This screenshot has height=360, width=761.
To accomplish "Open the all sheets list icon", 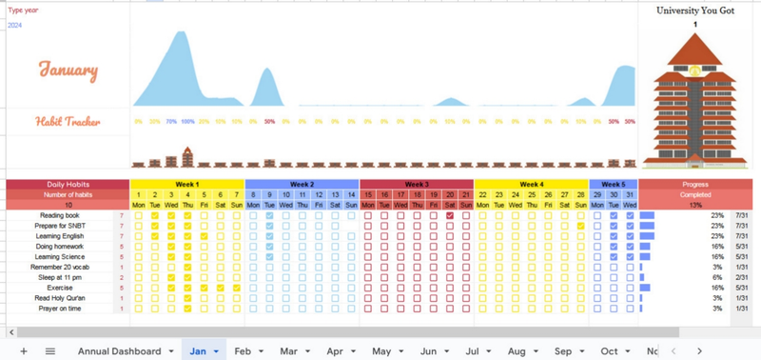I will (50, 350).
